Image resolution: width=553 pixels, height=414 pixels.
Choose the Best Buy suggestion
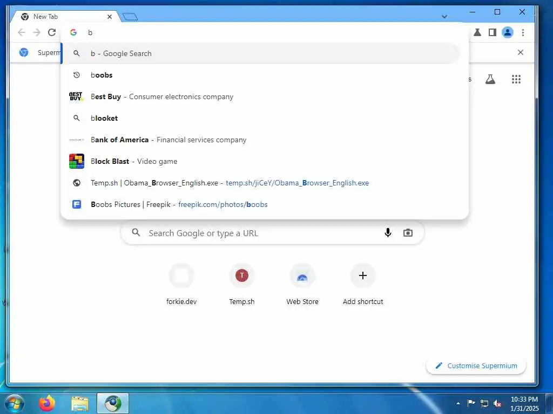pyautogui.click(x=265, y=96)
